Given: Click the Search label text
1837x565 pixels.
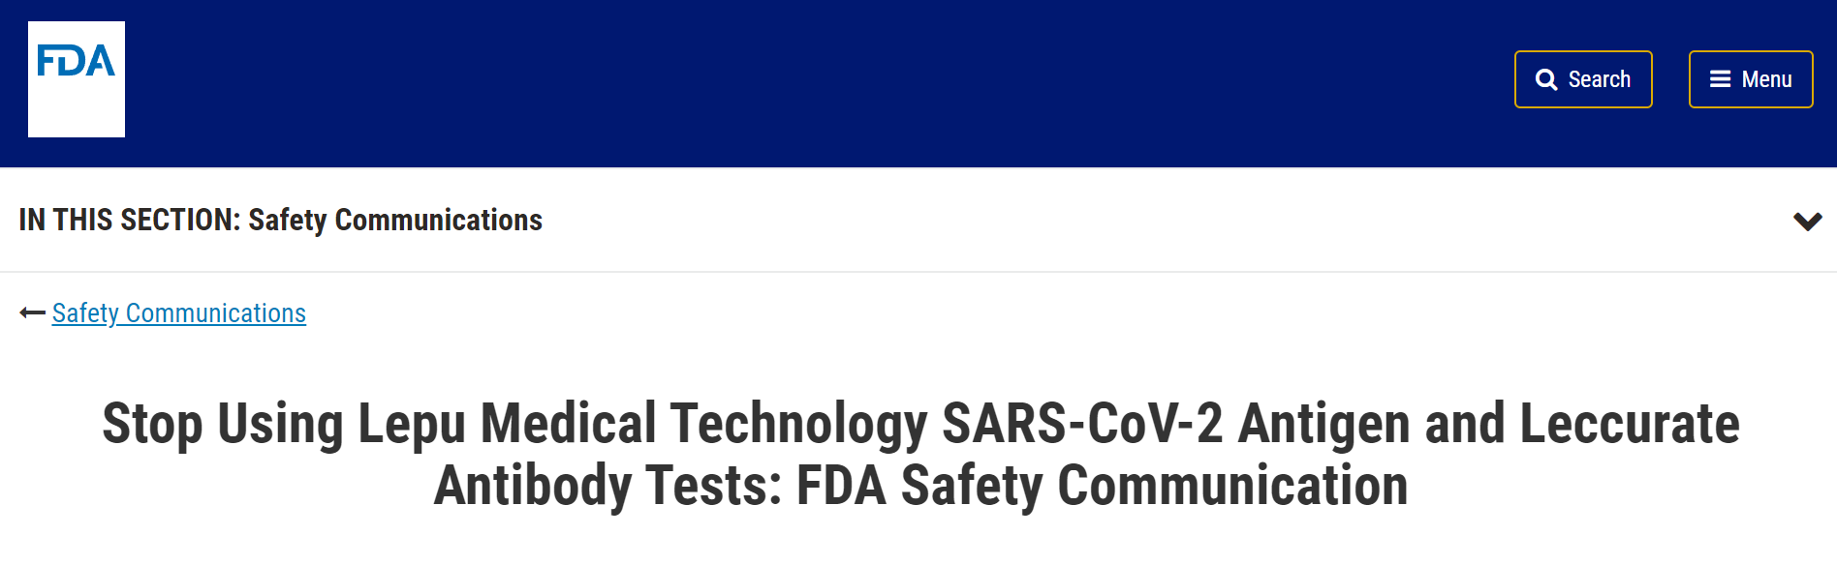Looking at the screenshot, I should point(1599,79).
